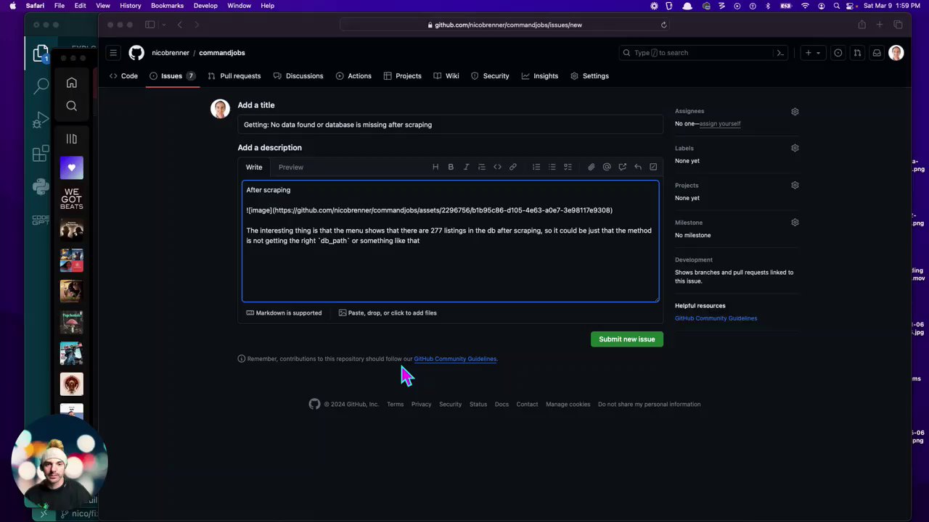This screenshot has height=522, width=929.
Task: Switch to the Code tab
Action: (123, 75)
